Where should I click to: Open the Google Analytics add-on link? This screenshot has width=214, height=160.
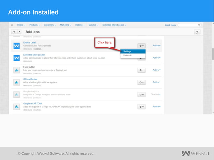[31, 91]
